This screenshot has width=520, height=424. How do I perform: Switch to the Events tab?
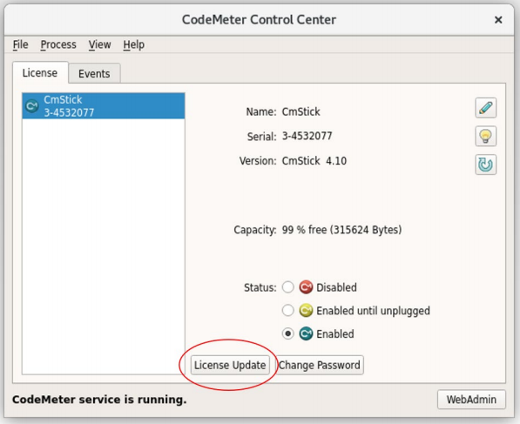[x=94, y=73]
